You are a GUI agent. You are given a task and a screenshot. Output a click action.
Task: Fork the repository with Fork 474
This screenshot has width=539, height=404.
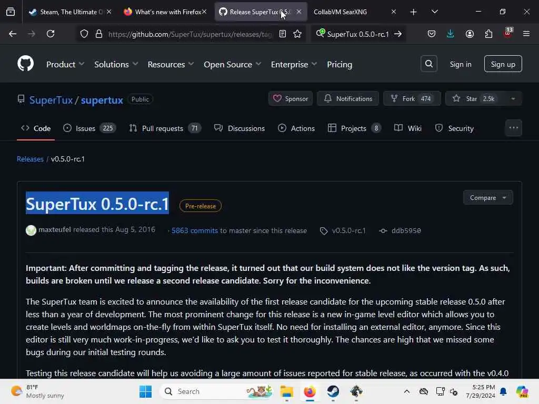[412, 99]
